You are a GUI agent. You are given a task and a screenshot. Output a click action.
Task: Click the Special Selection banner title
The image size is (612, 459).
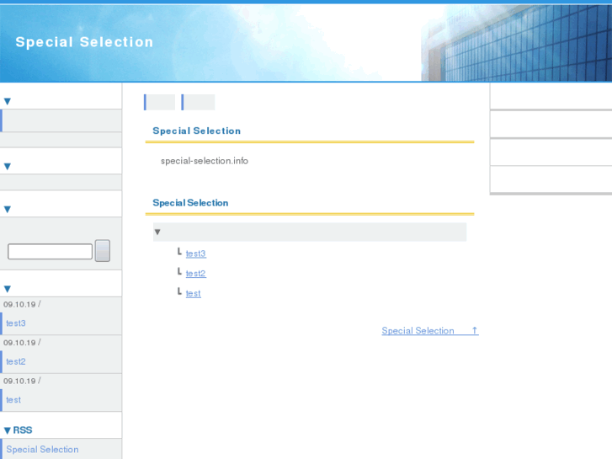[84, 42]
